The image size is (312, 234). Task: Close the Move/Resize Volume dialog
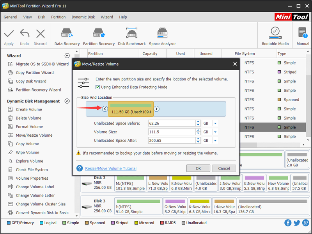pos(235,64)
